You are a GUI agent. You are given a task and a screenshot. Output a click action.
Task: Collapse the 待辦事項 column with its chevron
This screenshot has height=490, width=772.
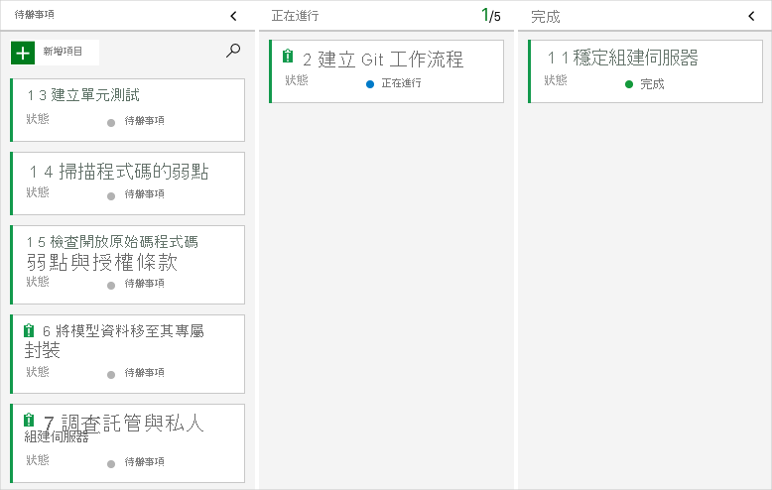233,16
